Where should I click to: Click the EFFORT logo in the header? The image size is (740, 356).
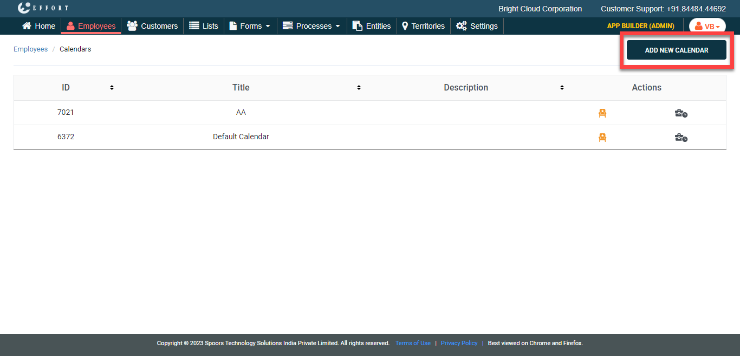pyautogui.click(x=43, y=8)
